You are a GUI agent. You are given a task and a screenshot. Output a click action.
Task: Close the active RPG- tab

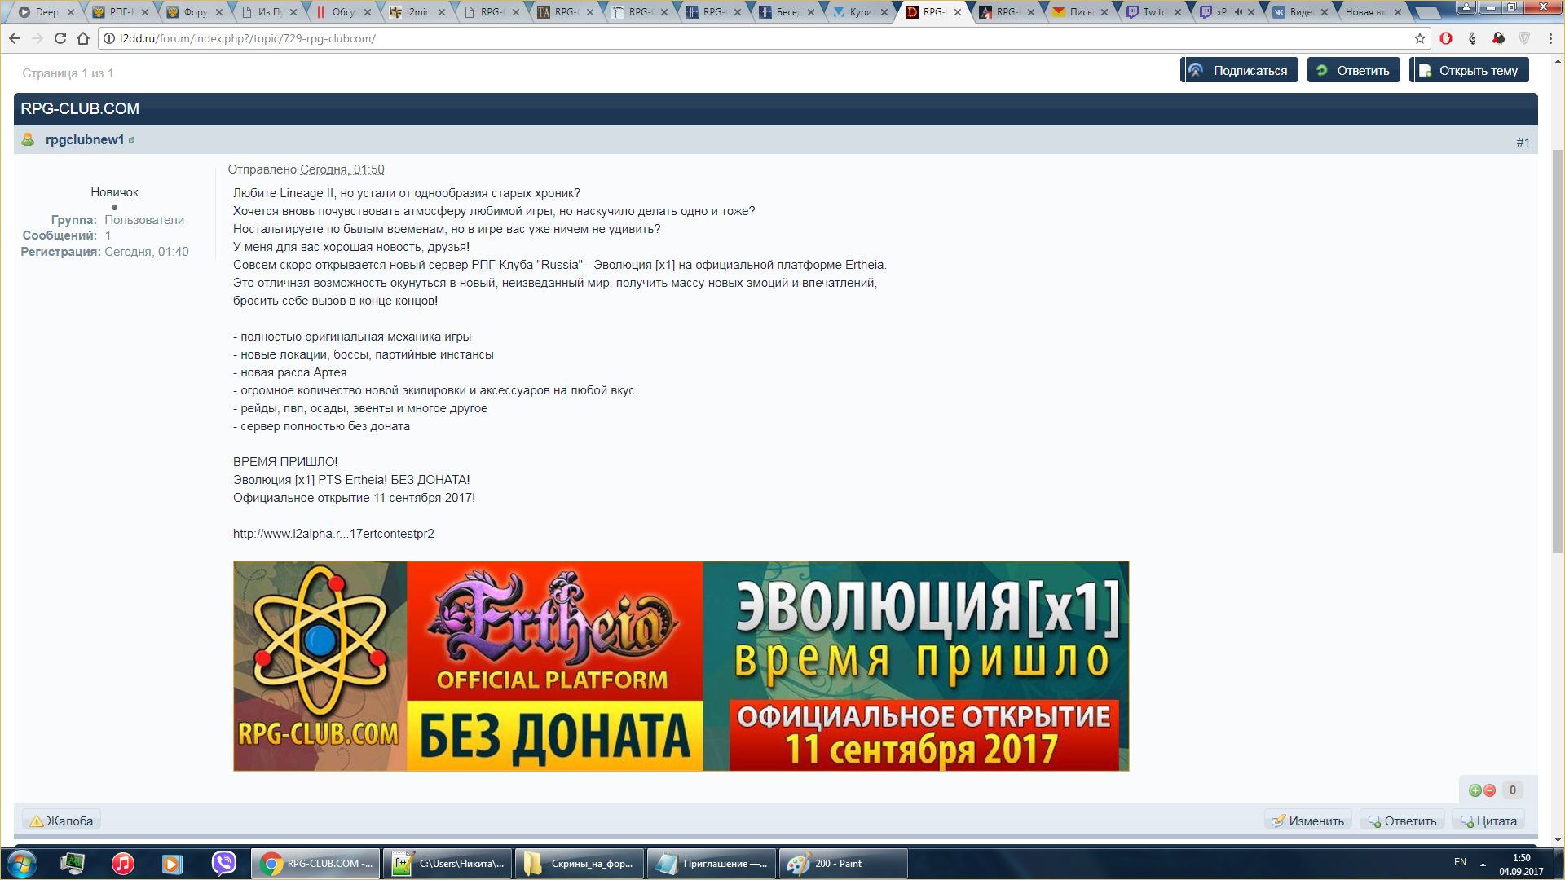click(958, 12)
